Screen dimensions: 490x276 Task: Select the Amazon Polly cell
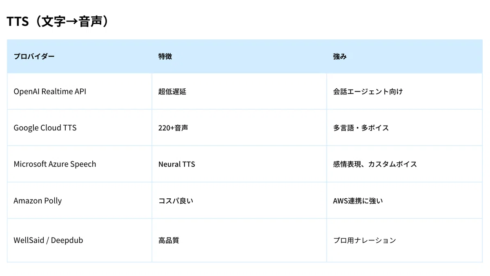click(80, 200)
